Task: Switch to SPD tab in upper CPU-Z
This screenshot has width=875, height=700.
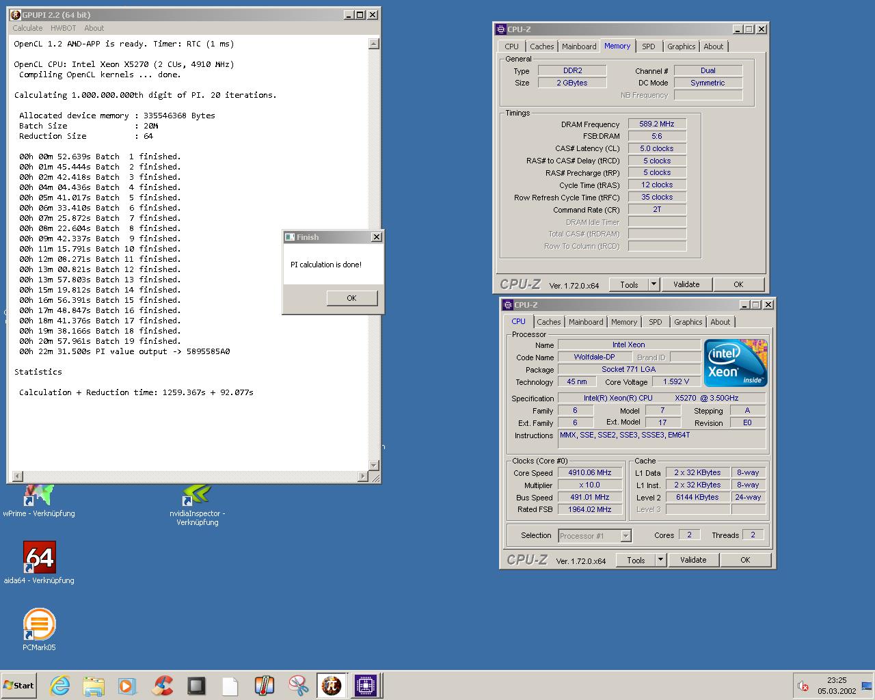Action: click(649, 46)
